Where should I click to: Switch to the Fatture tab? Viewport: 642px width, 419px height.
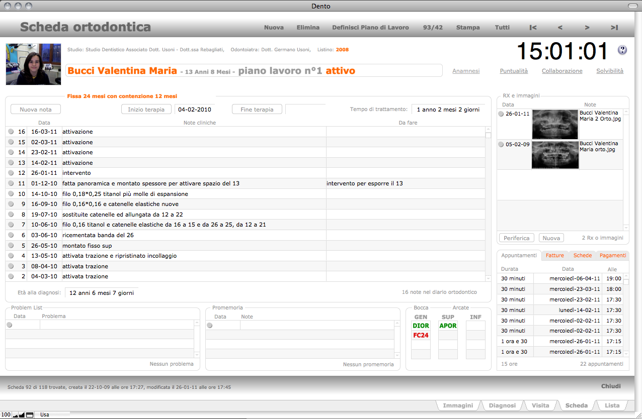point(555,255)
